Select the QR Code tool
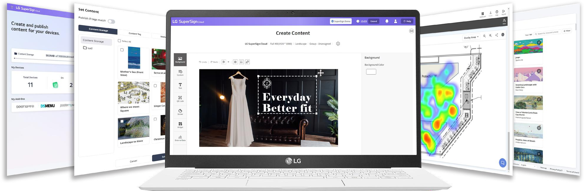 tap(180, 99)
